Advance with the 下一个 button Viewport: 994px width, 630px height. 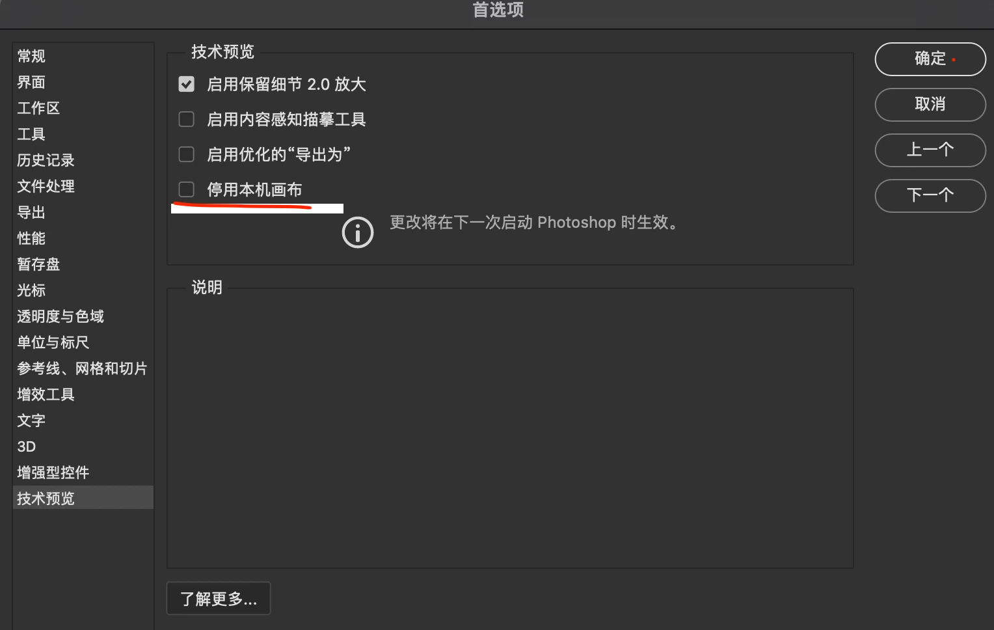point(930,196)
